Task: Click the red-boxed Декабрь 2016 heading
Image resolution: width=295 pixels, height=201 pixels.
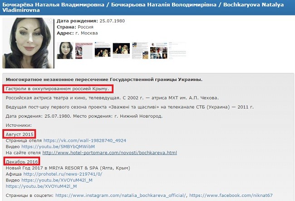Action: click(x=22, y=162)
